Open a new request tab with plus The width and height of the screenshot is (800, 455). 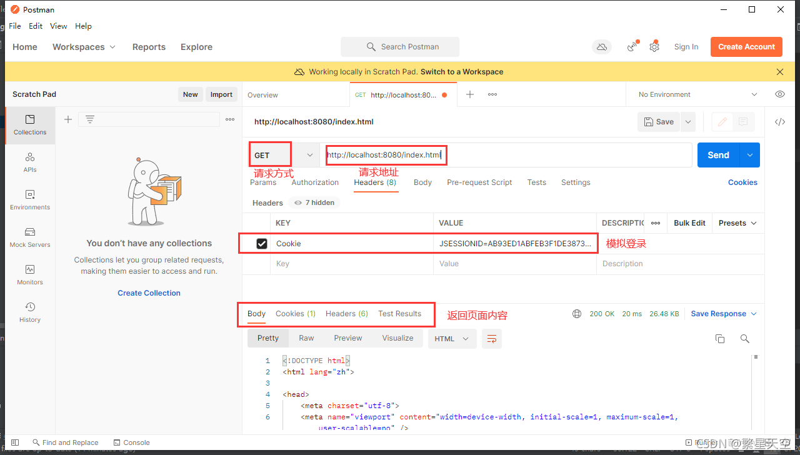470,94
